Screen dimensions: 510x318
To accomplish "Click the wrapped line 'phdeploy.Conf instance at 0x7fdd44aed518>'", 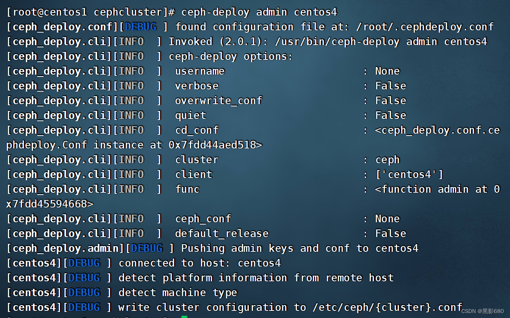I will pos(134,145).
